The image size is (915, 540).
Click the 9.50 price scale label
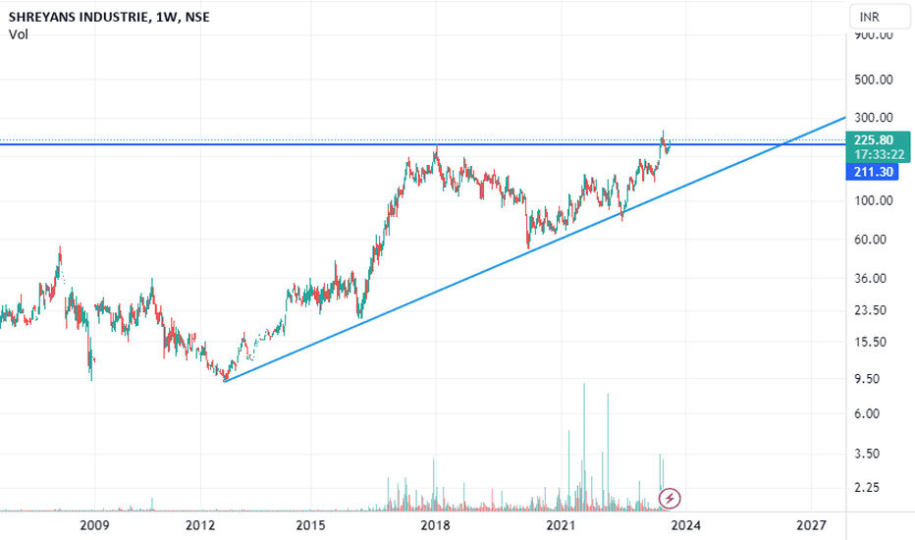tap(867, 379)
